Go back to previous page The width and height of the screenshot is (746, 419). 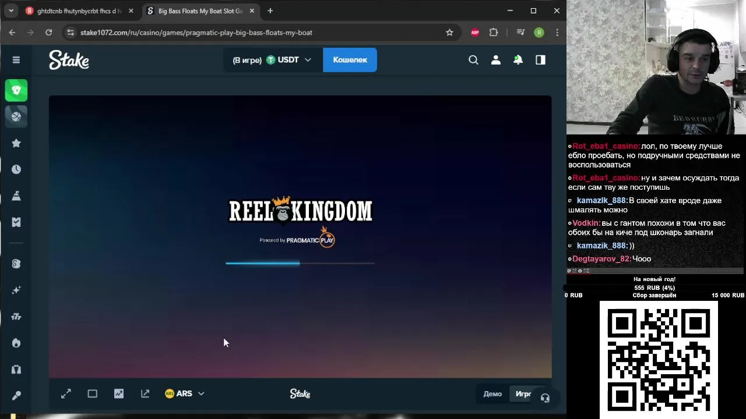(12, 33)
